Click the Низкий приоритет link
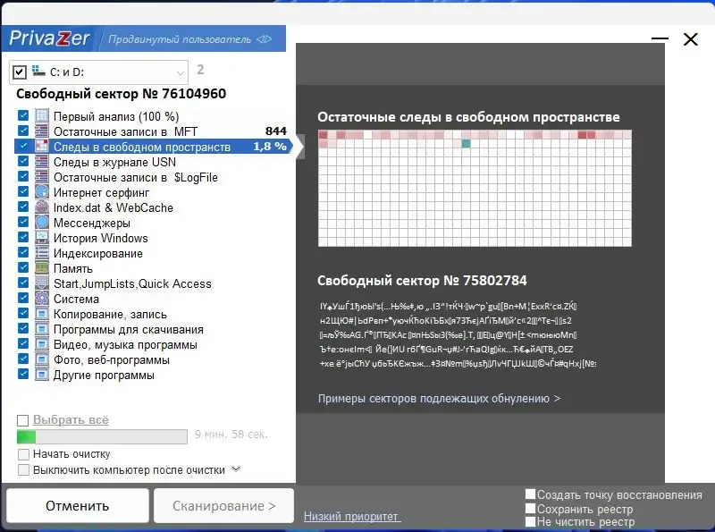715x532 pixels. click(x=350, y=516)
